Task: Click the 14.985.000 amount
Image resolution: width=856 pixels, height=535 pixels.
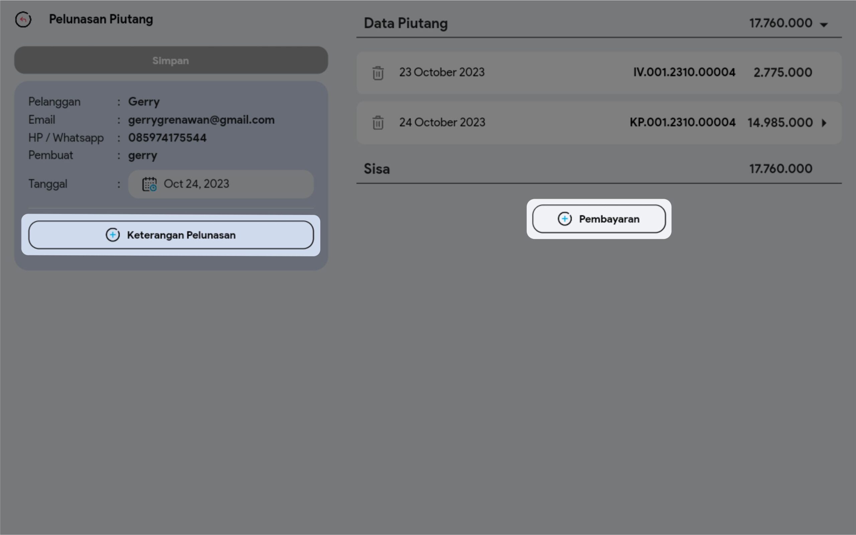Action: tap(780, 122)
